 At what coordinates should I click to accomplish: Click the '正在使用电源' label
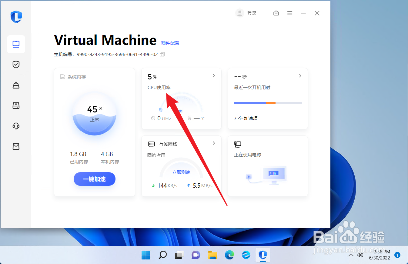[248, 155]
